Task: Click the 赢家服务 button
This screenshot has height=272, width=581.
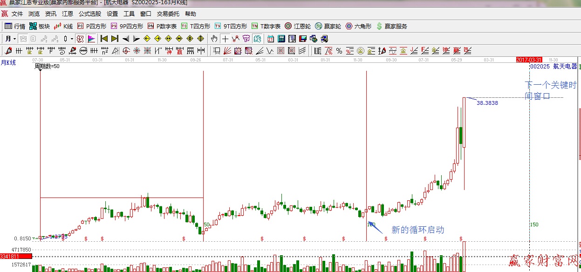Action: click(391, 27)
